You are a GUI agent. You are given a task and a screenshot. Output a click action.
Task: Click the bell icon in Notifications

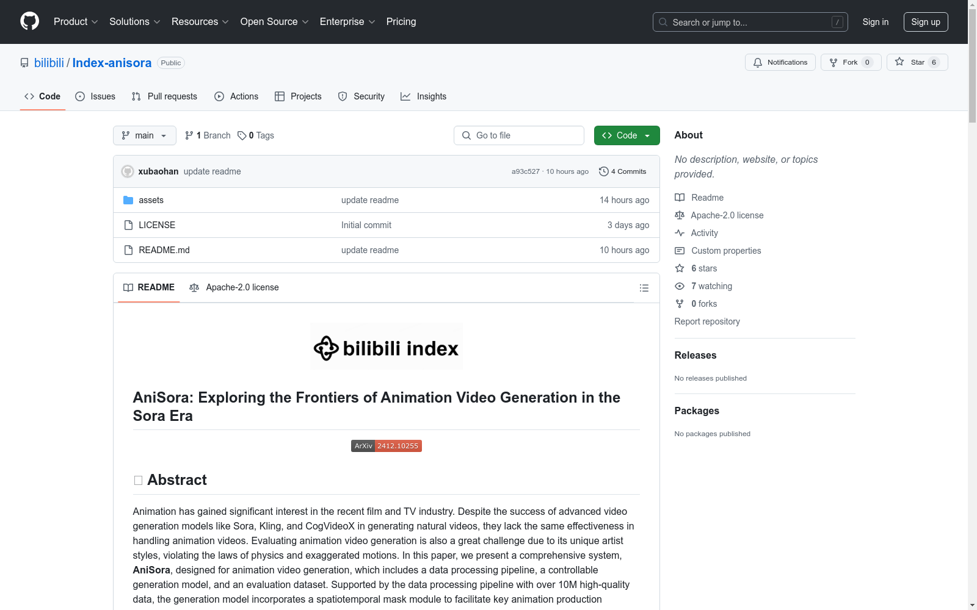[x=758, y=62]
